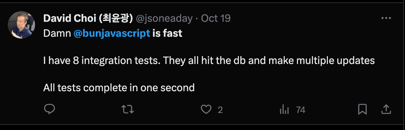The width and height of the screenshot is (405, 130).
Task: Click the bold "is fast" text
Action: point(168,33)
